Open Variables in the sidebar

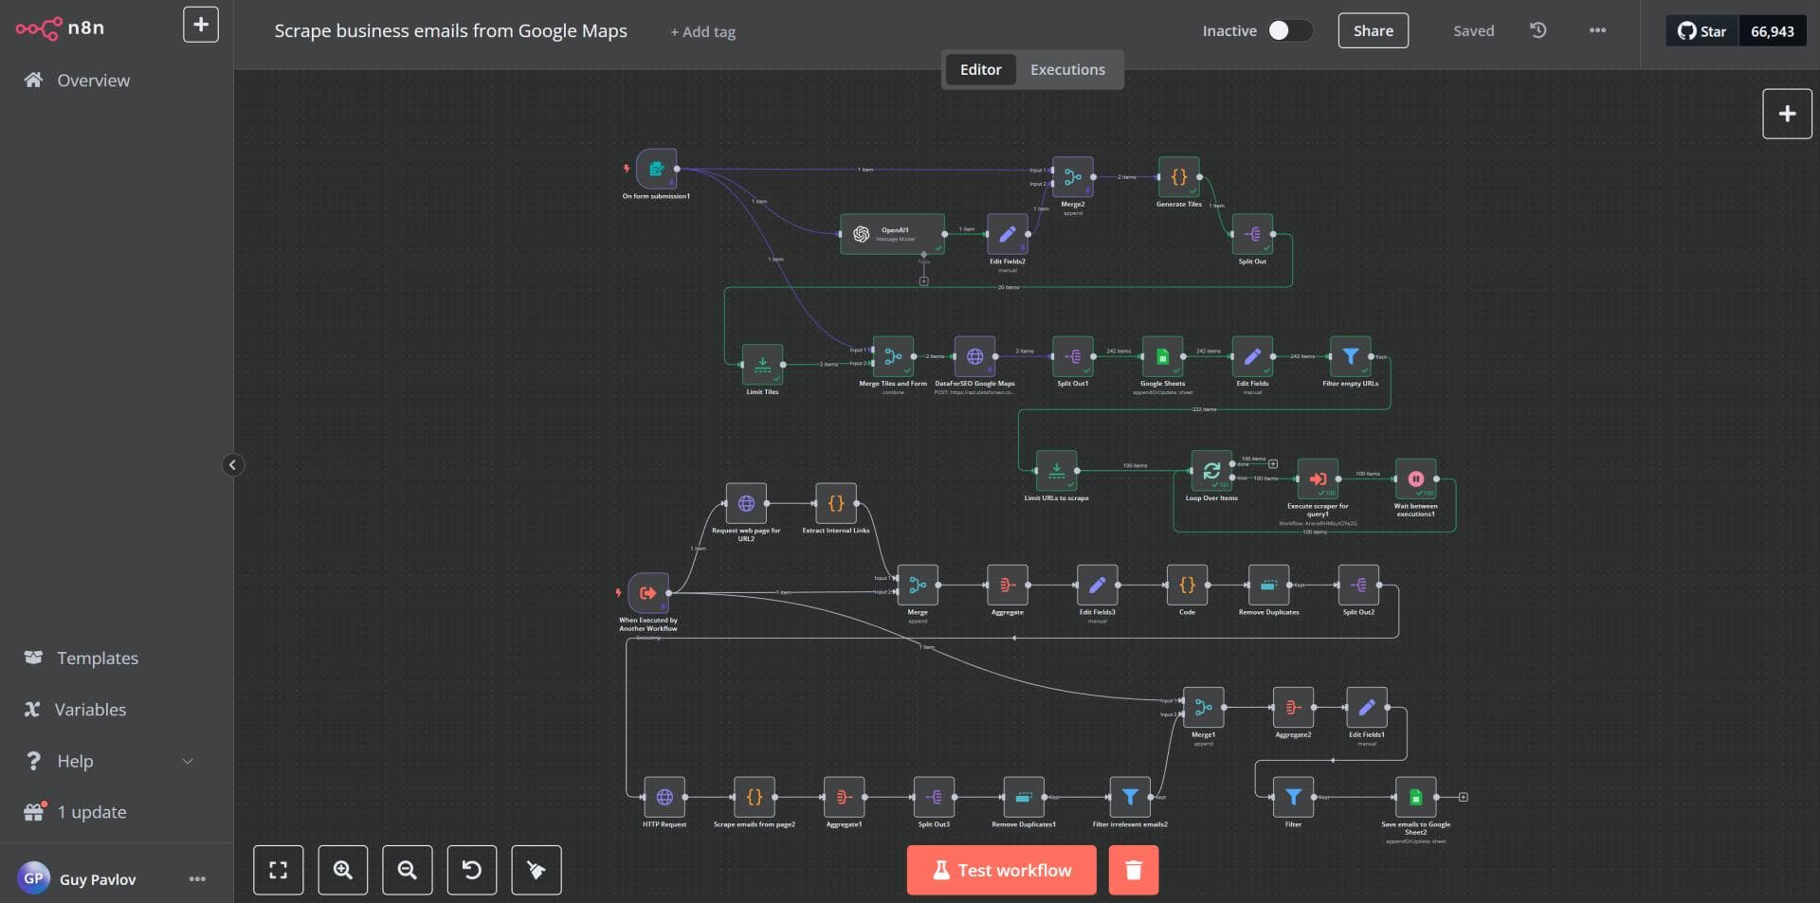(90, 710)
